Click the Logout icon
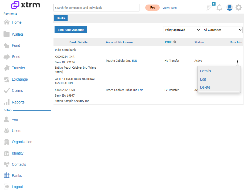 (7, 186)
